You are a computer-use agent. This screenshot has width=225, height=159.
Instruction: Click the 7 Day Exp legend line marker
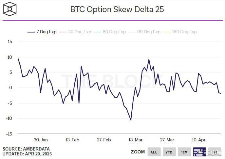click(31, 32)
